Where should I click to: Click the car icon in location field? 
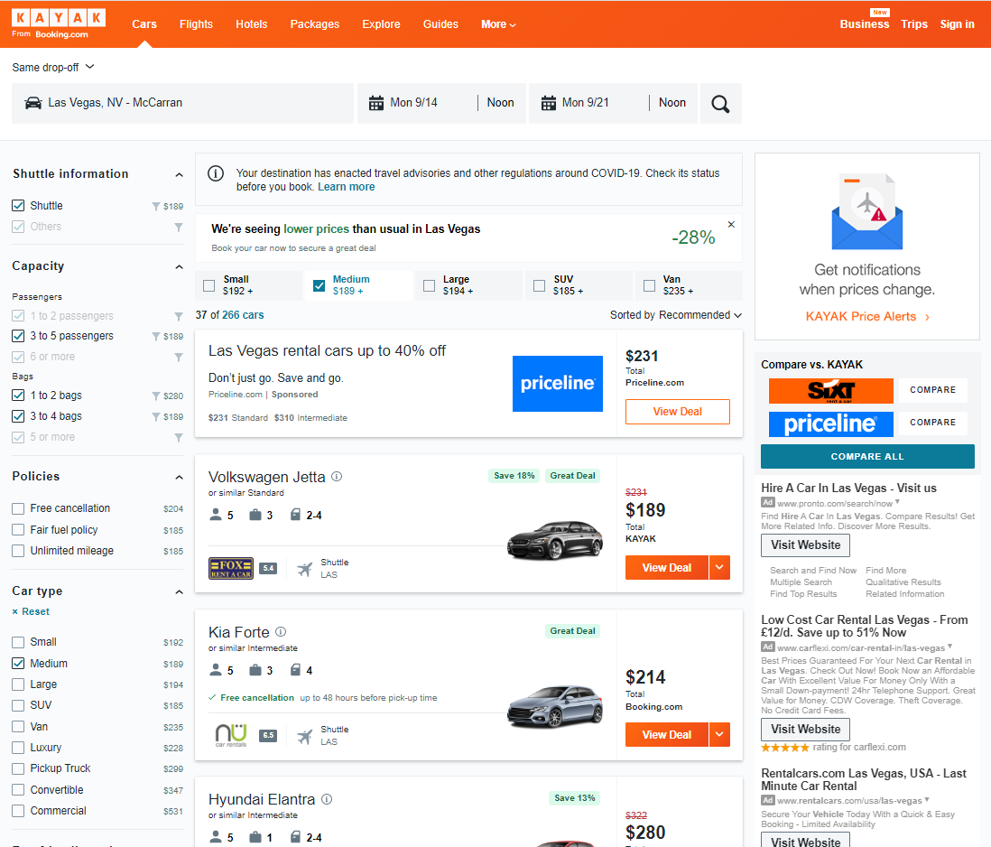[33, 102]
